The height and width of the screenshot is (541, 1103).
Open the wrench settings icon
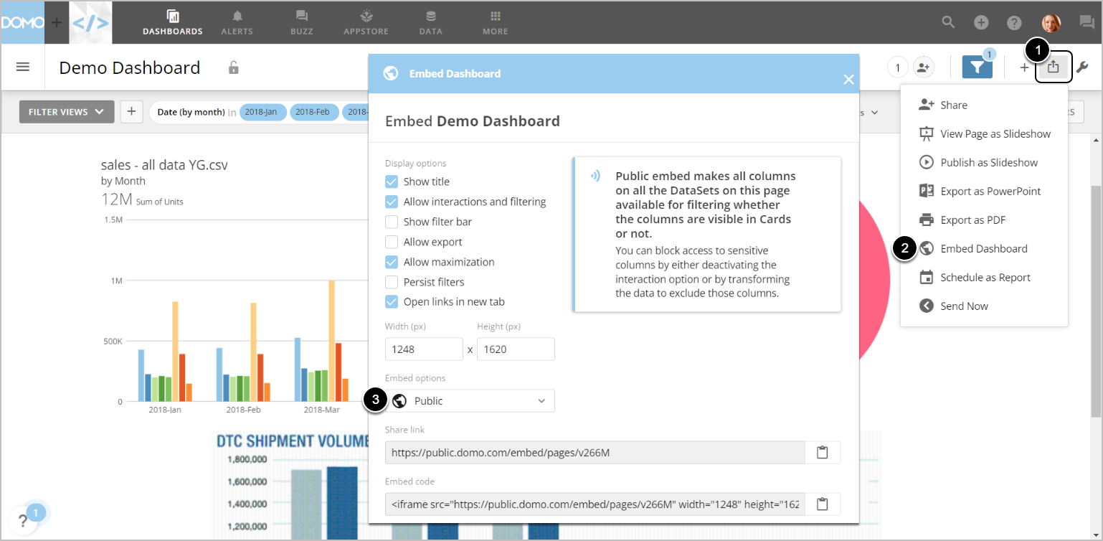[1082, 67]
